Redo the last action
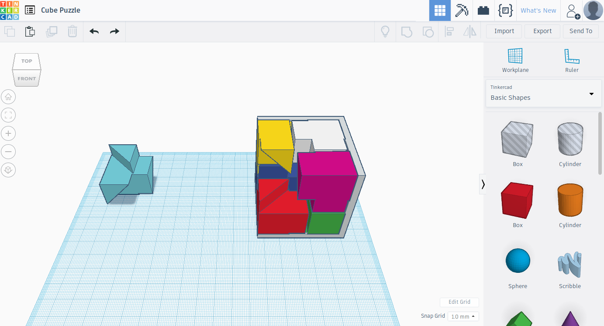This screenshot has height=326, width=604. [x=114, y=31]
